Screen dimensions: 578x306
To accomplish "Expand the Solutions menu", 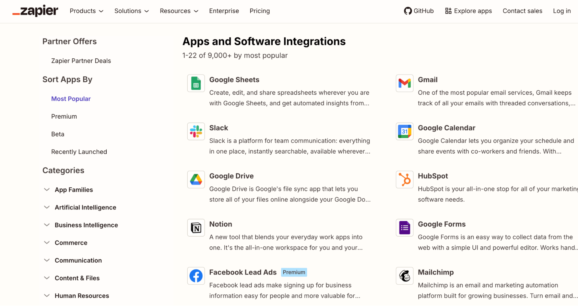I will click(x=132, y=11).
